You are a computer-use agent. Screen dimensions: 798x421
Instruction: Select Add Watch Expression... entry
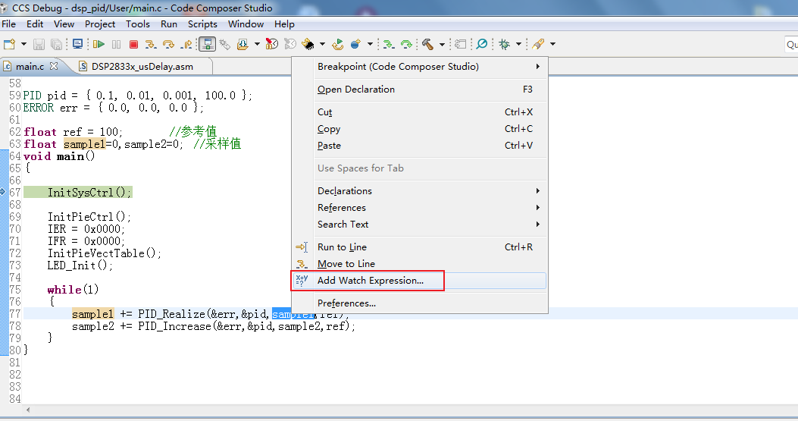pyautogui.click(x=420, y=281)
